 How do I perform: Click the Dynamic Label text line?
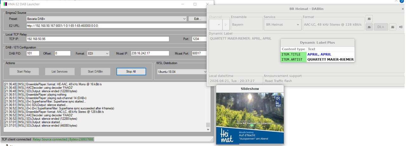[x=241, y=38]
